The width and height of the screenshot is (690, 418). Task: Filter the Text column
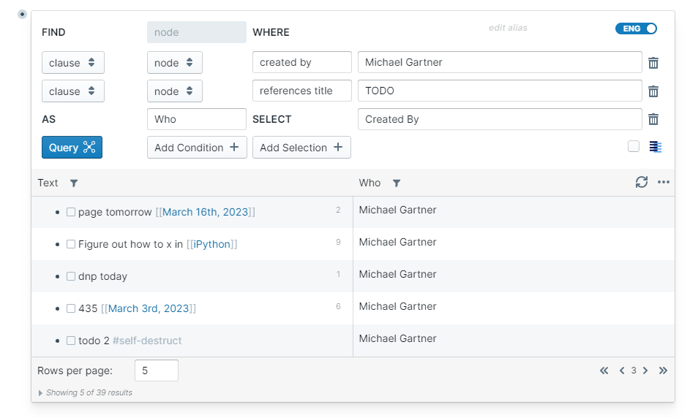coord(74,183)
